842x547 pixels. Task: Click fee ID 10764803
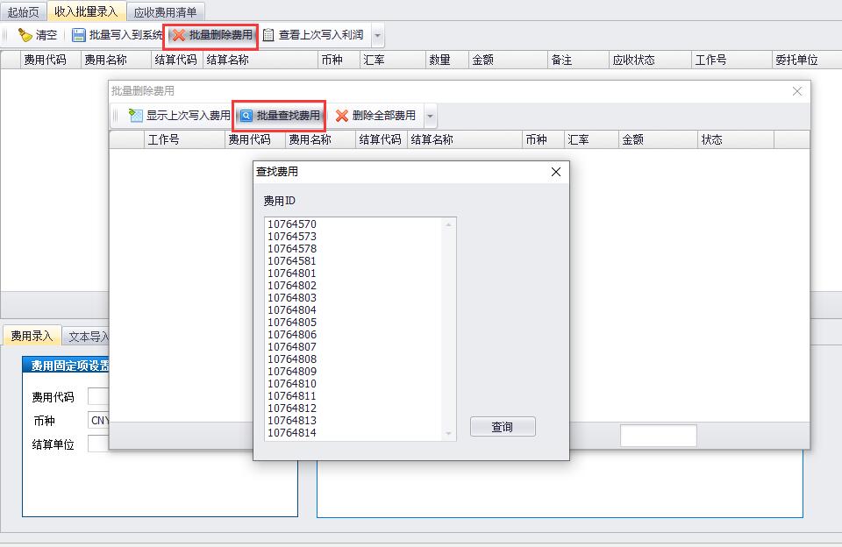click(x=292, y=297)
